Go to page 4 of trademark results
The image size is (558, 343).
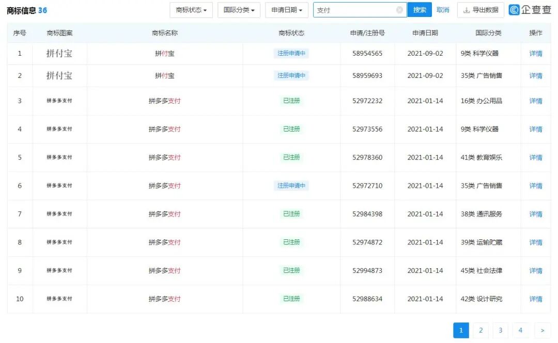(x=520, y=330)
